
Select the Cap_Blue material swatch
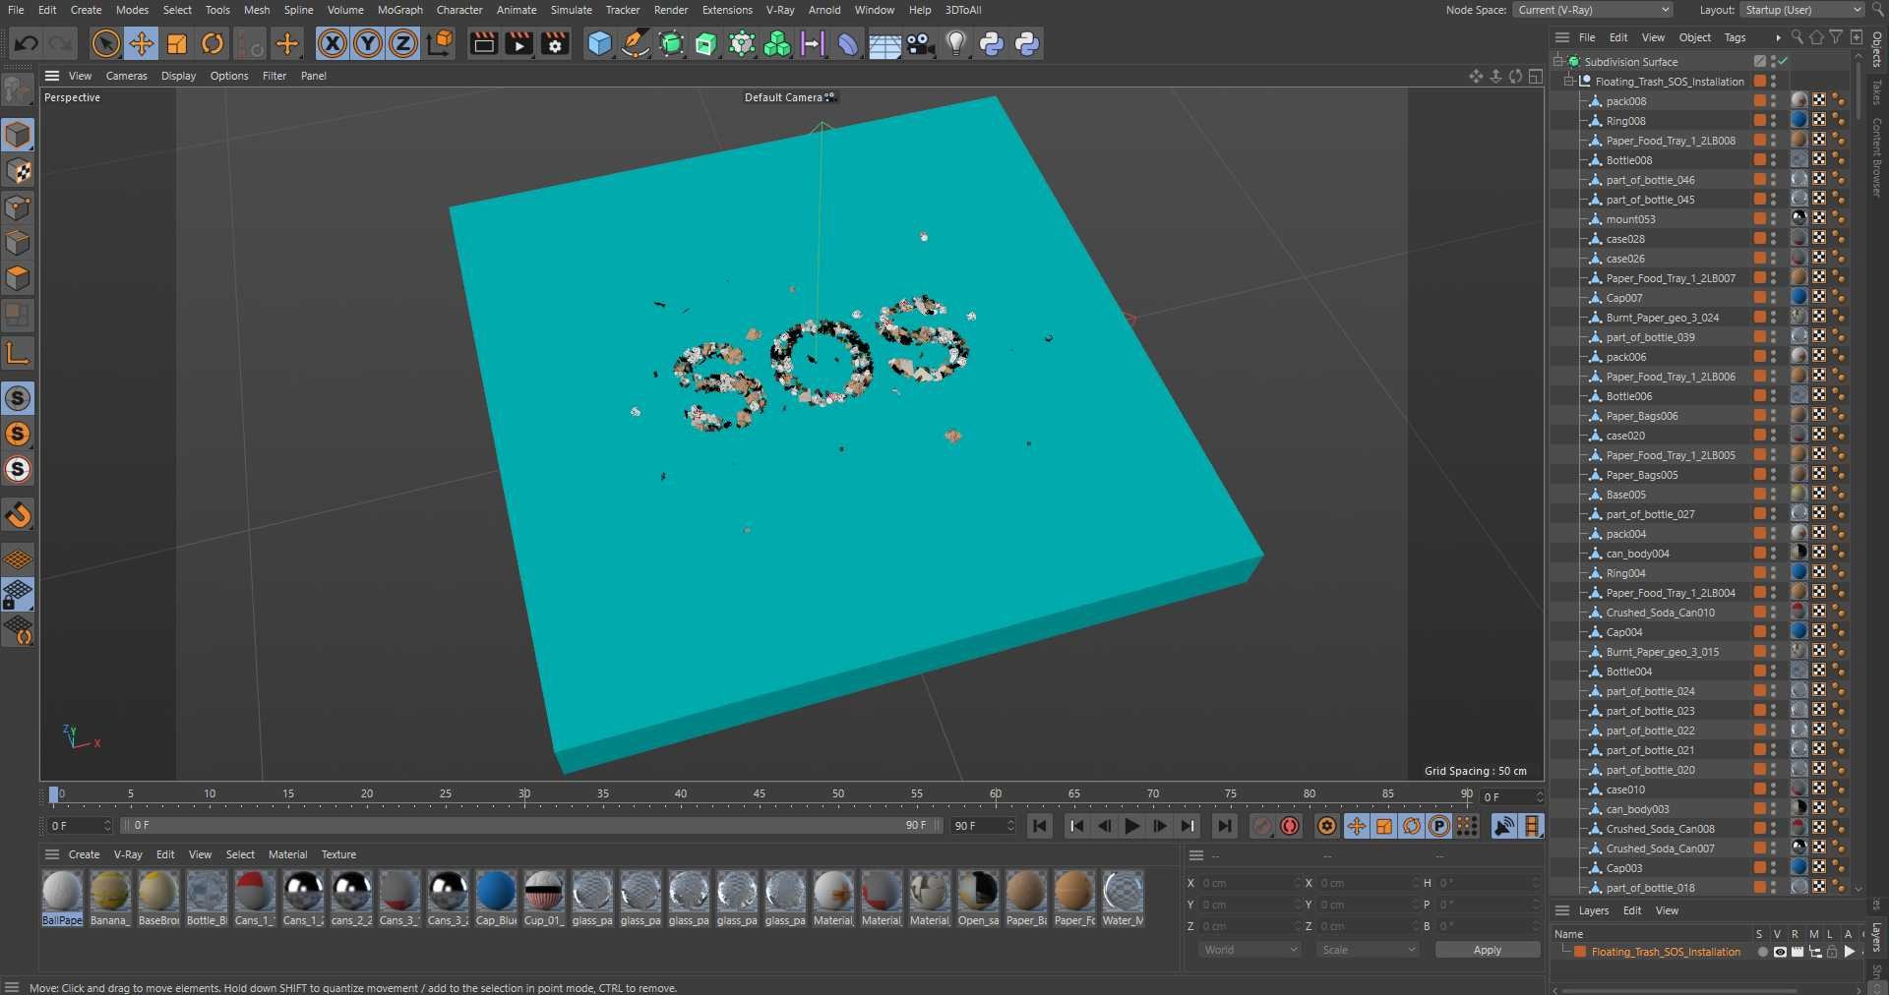[x=496, y=897]
